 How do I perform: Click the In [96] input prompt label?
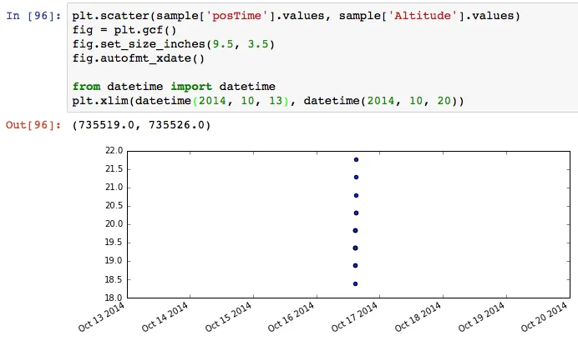(x=33, y=16)
